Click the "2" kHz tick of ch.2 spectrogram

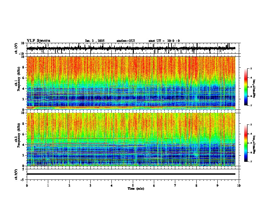[x=23, y=155]
